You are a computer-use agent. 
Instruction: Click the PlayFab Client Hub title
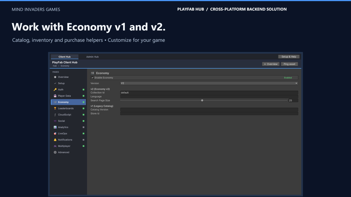point(65,62)
